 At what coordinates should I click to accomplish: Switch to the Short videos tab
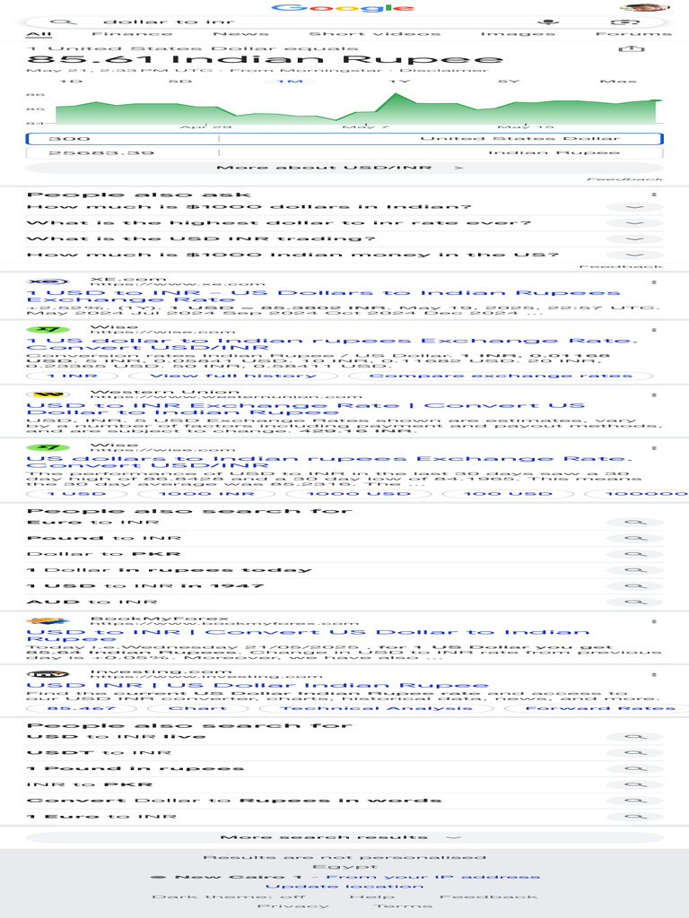(x=375, y=34)
